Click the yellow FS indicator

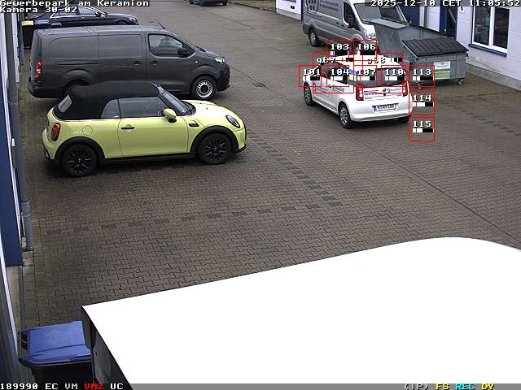pyautogui.click(x=442, y=386)
